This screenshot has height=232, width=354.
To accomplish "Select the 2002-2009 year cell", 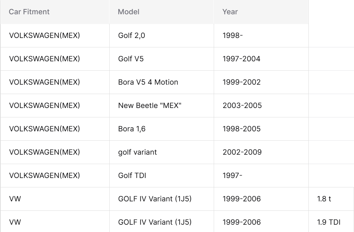I will point(261,152).
